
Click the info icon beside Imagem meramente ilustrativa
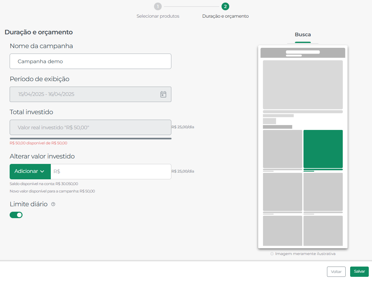pyautogui.click(x=272, y=254)
